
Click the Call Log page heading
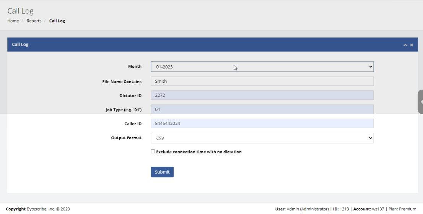coord(20,11)
